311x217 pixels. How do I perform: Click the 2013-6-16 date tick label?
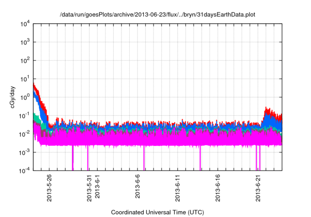click(218, 188)
